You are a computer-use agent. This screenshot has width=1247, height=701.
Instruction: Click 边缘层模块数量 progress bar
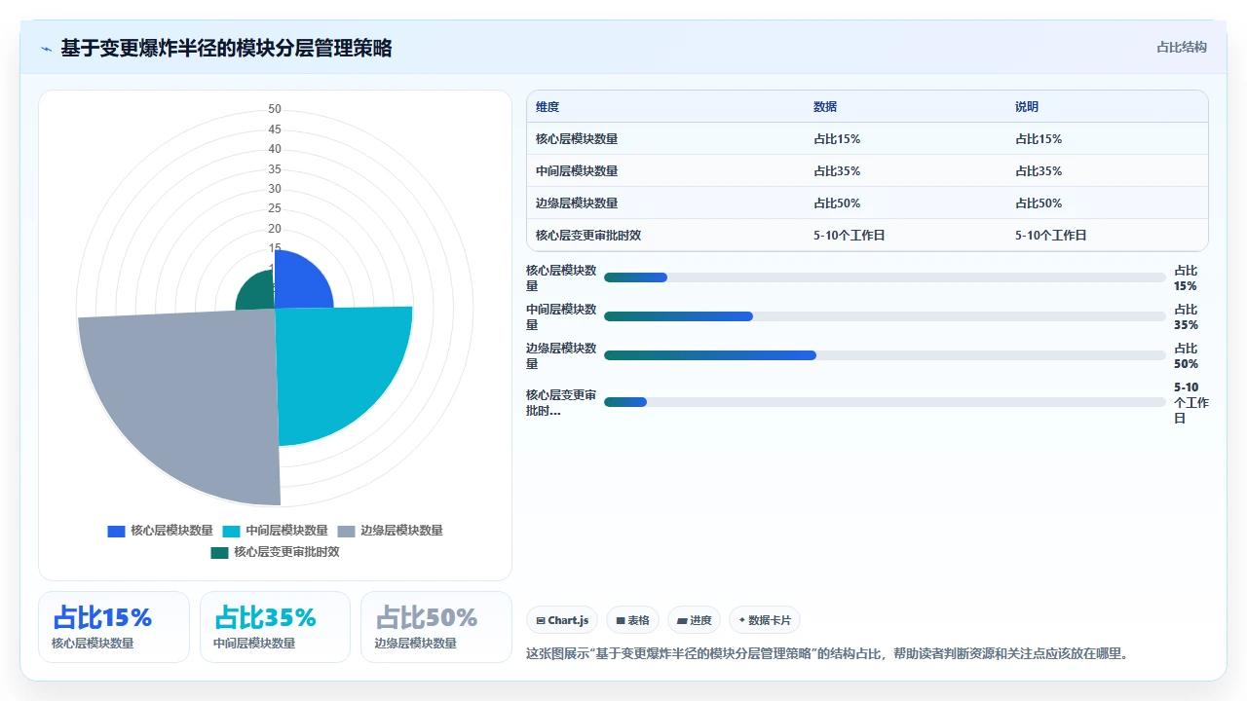click(885, 355)
